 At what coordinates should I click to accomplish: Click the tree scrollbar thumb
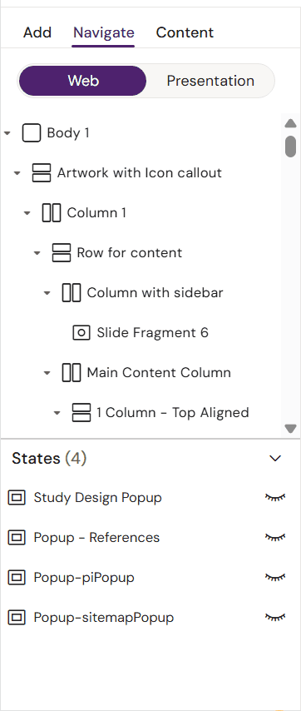pyautogui.click(x=290, y=146)
